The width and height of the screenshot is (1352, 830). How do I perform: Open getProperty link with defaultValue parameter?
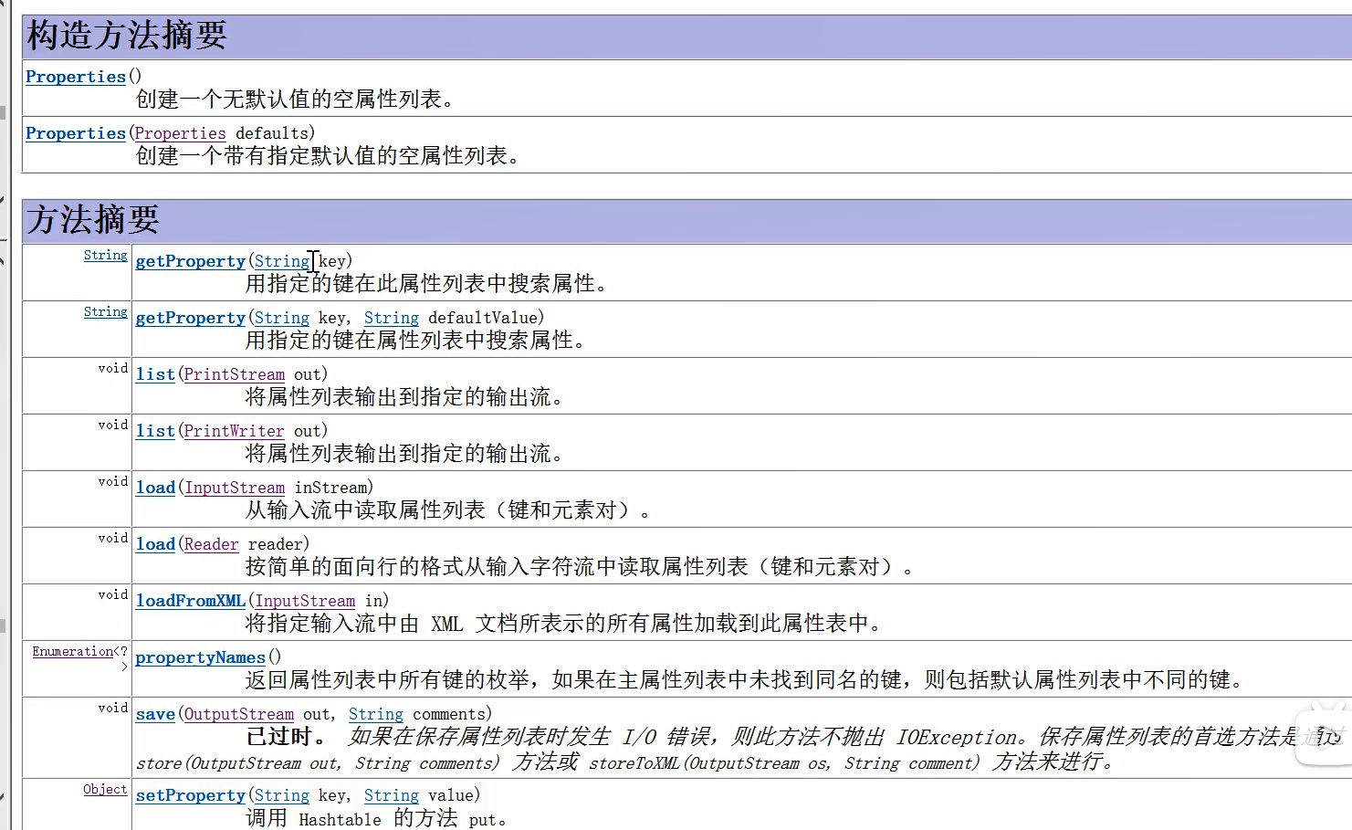(191, 318)
